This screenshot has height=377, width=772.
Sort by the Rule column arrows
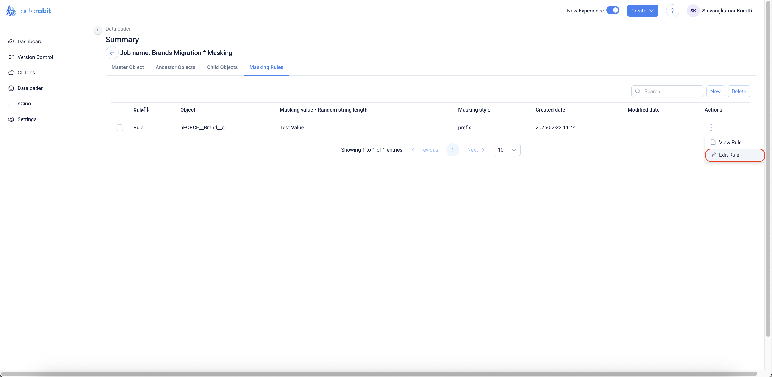click(146, 110)
